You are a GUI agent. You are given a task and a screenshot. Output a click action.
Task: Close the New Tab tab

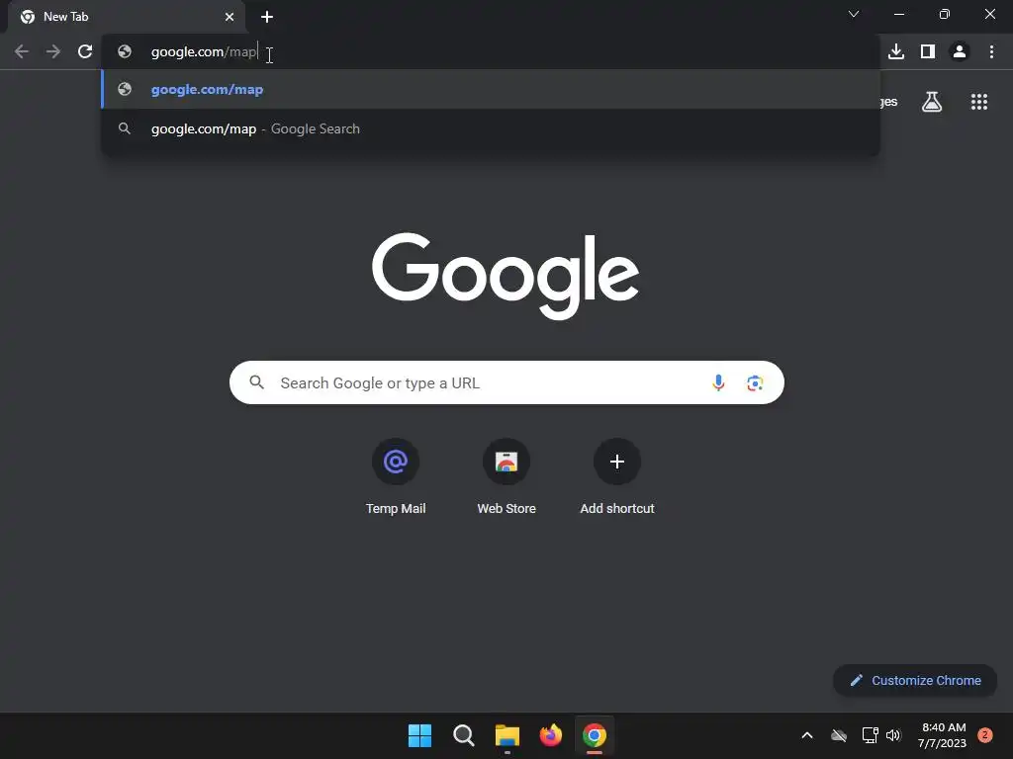pyautogui.click(x=230, y=17)
